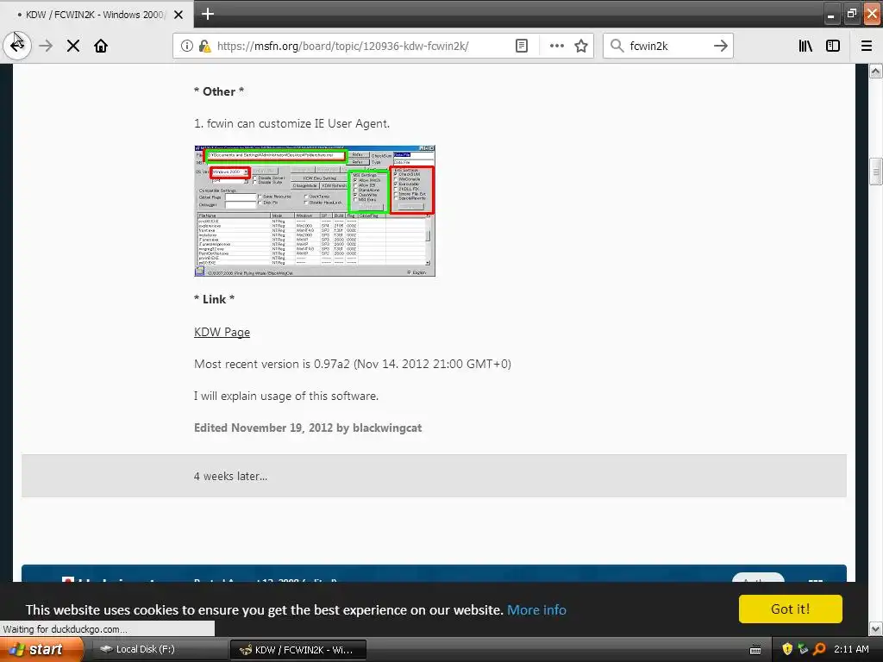
Task: Show site information icon in address bar
Action: pos(187,46)
